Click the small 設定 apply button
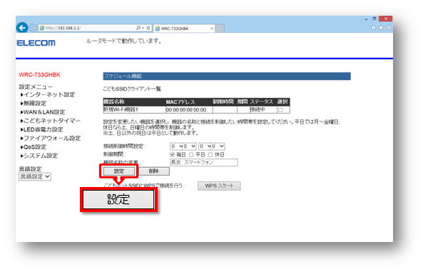The height and width of the screenshot is (272, 423). pos(119,171)
